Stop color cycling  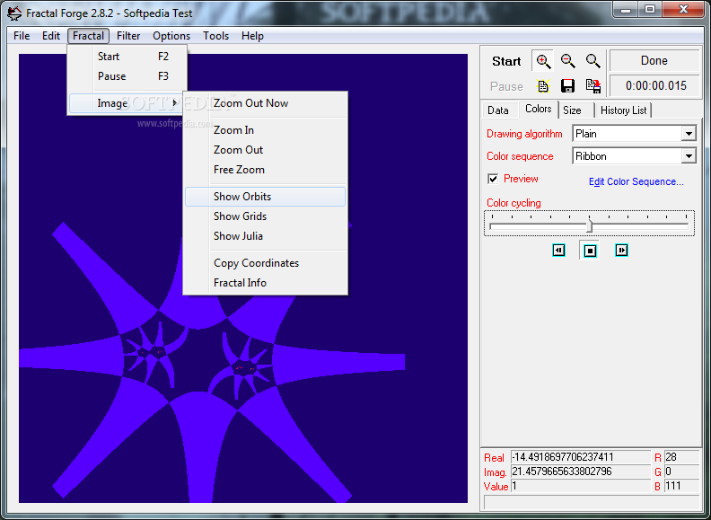590,251
